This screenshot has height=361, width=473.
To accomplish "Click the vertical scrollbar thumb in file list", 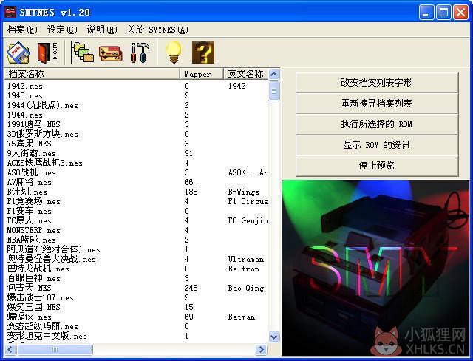I will pyautogui.click(x=274, y=91).
